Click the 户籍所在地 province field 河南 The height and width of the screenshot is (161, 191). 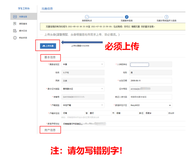point(73,113)
